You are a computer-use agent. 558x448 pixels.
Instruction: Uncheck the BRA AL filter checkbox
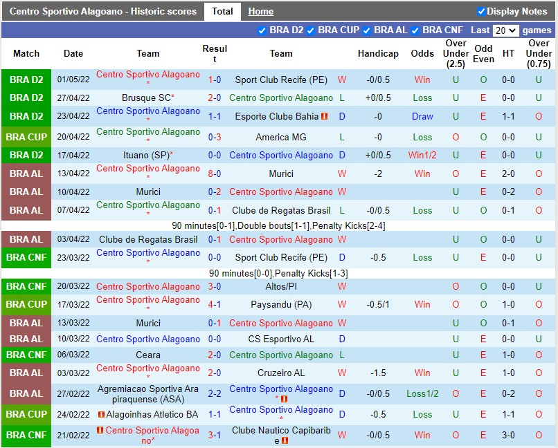(x=367, y=30)
